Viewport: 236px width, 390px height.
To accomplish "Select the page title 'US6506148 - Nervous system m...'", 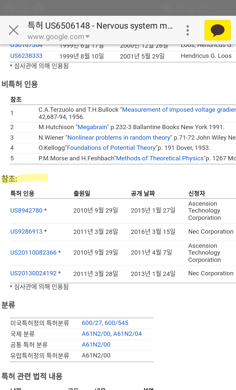I will click(x=100, y=26).
